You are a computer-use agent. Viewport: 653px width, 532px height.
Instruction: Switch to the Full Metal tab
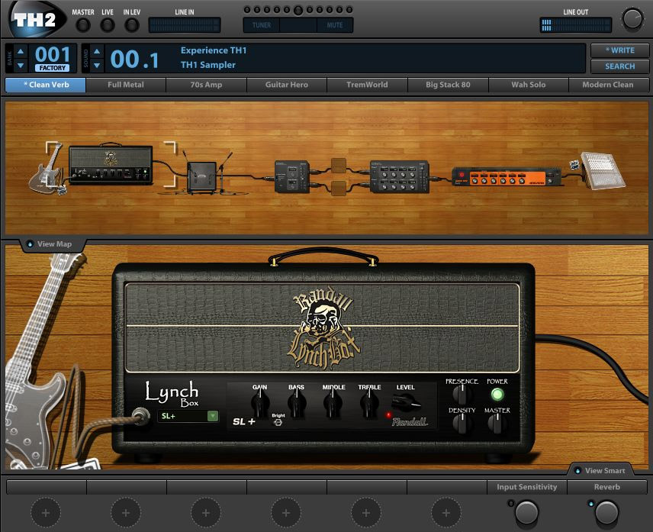[126, 85]
